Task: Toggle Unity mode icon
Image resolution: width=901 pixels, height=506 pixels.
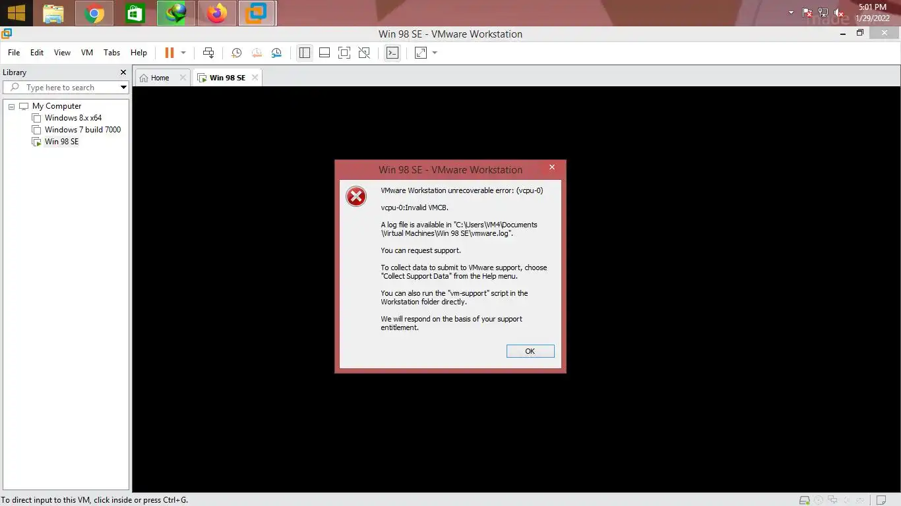Action: [364, 53]
